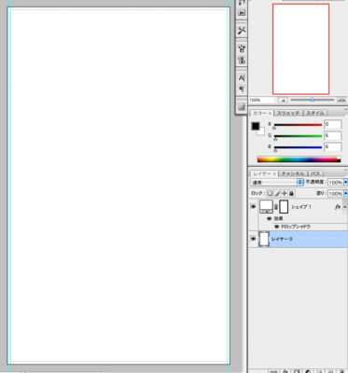Click the Navigator zoom out mountain button
The height and width of the screenshot is (373, 348).
tap(283, 100)
